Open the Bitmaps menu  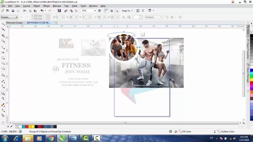(57, 6)
